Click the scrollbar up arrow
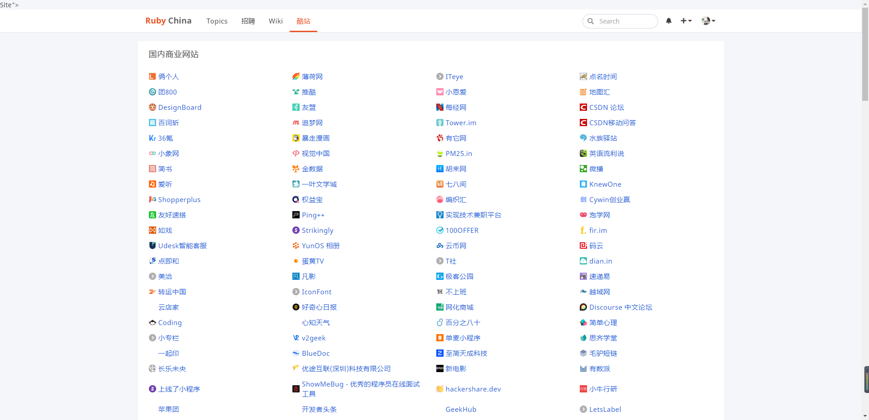Screen dimensions: 869x420 coord(865,4)
